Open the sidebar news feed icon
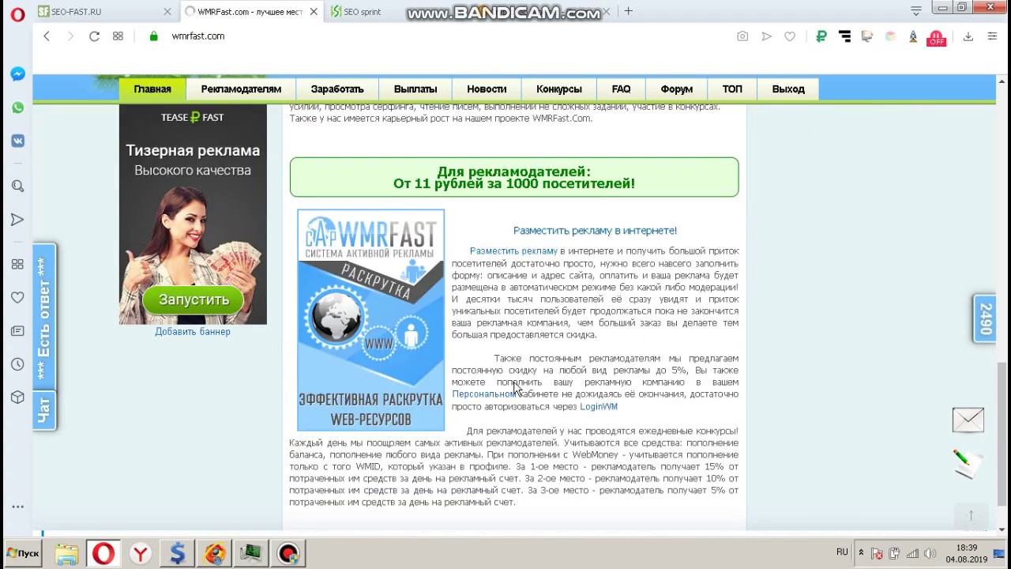1011x569 pixels. click(x=17, y=331)
